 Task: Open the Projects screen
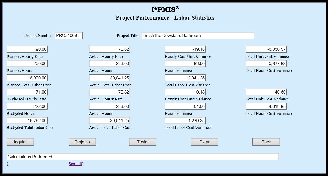point(82,142)
